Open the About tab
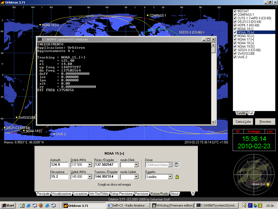This screenshot has height=209, width=278. point(175,194)
